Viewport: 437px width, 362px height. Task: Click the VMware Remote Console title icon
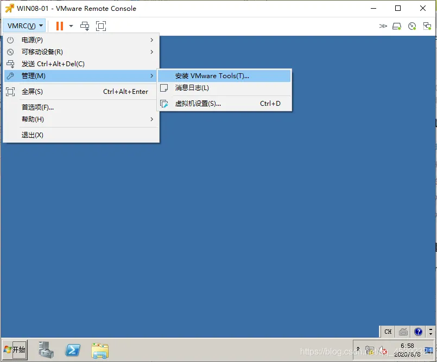(9, 8)
